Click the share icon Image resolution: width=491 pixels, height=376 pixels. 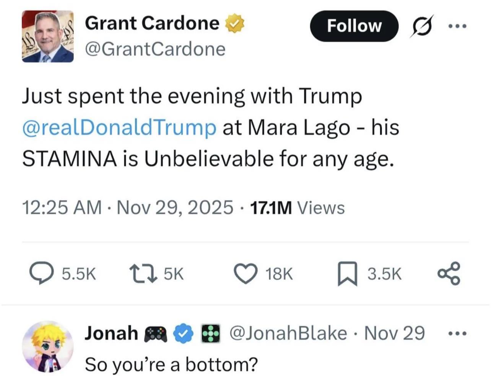point(449,273)
